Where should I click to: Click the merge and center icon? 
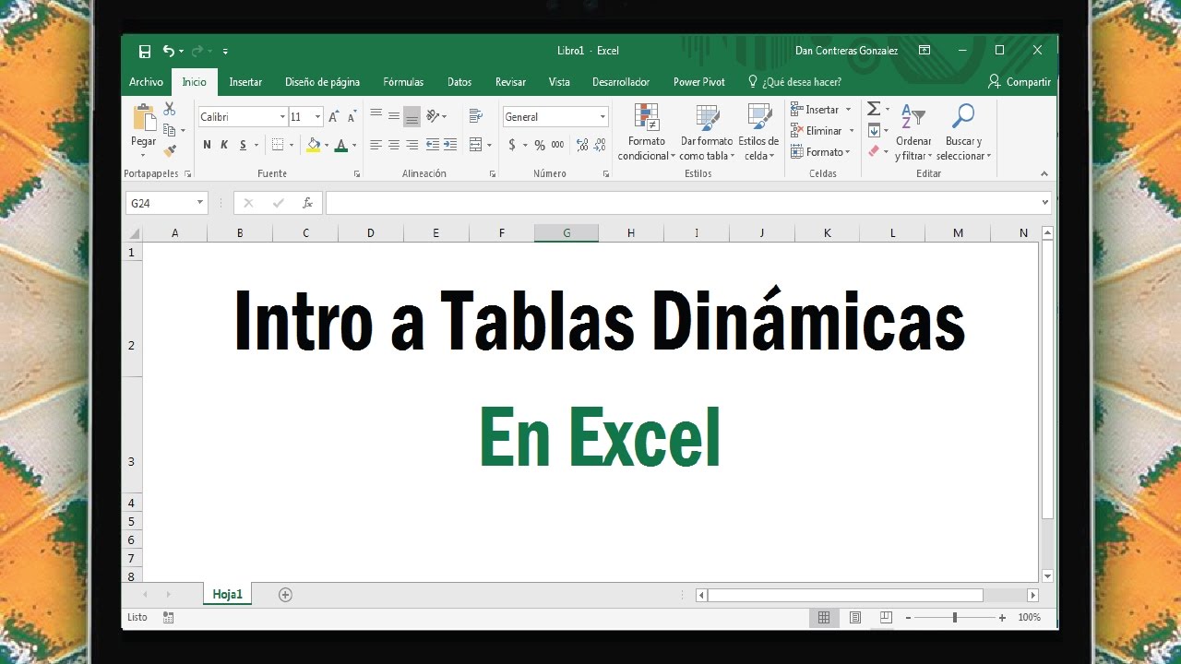[475, 145]
